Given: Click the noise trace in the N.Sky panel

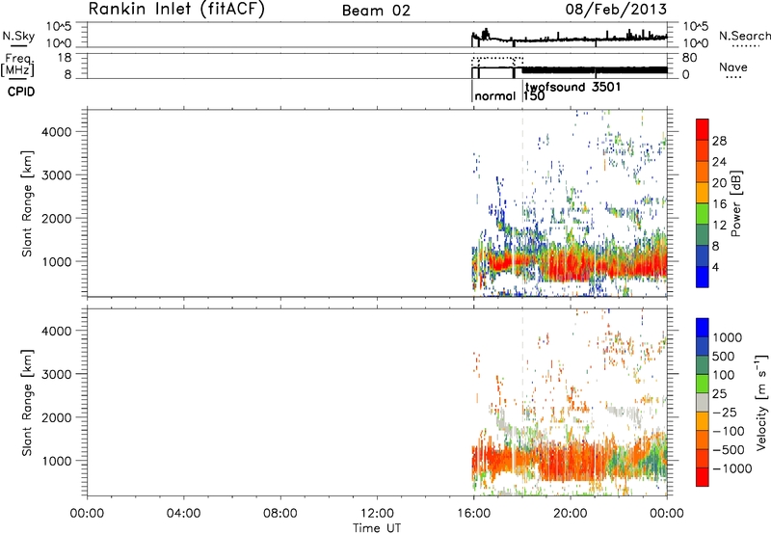Looking at the screenshot, I should (571, 39).
